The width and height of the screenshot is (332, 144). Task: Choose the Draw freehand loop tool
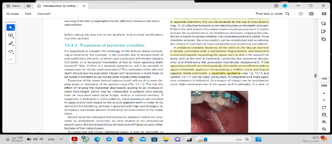click(x=11, y=51)
